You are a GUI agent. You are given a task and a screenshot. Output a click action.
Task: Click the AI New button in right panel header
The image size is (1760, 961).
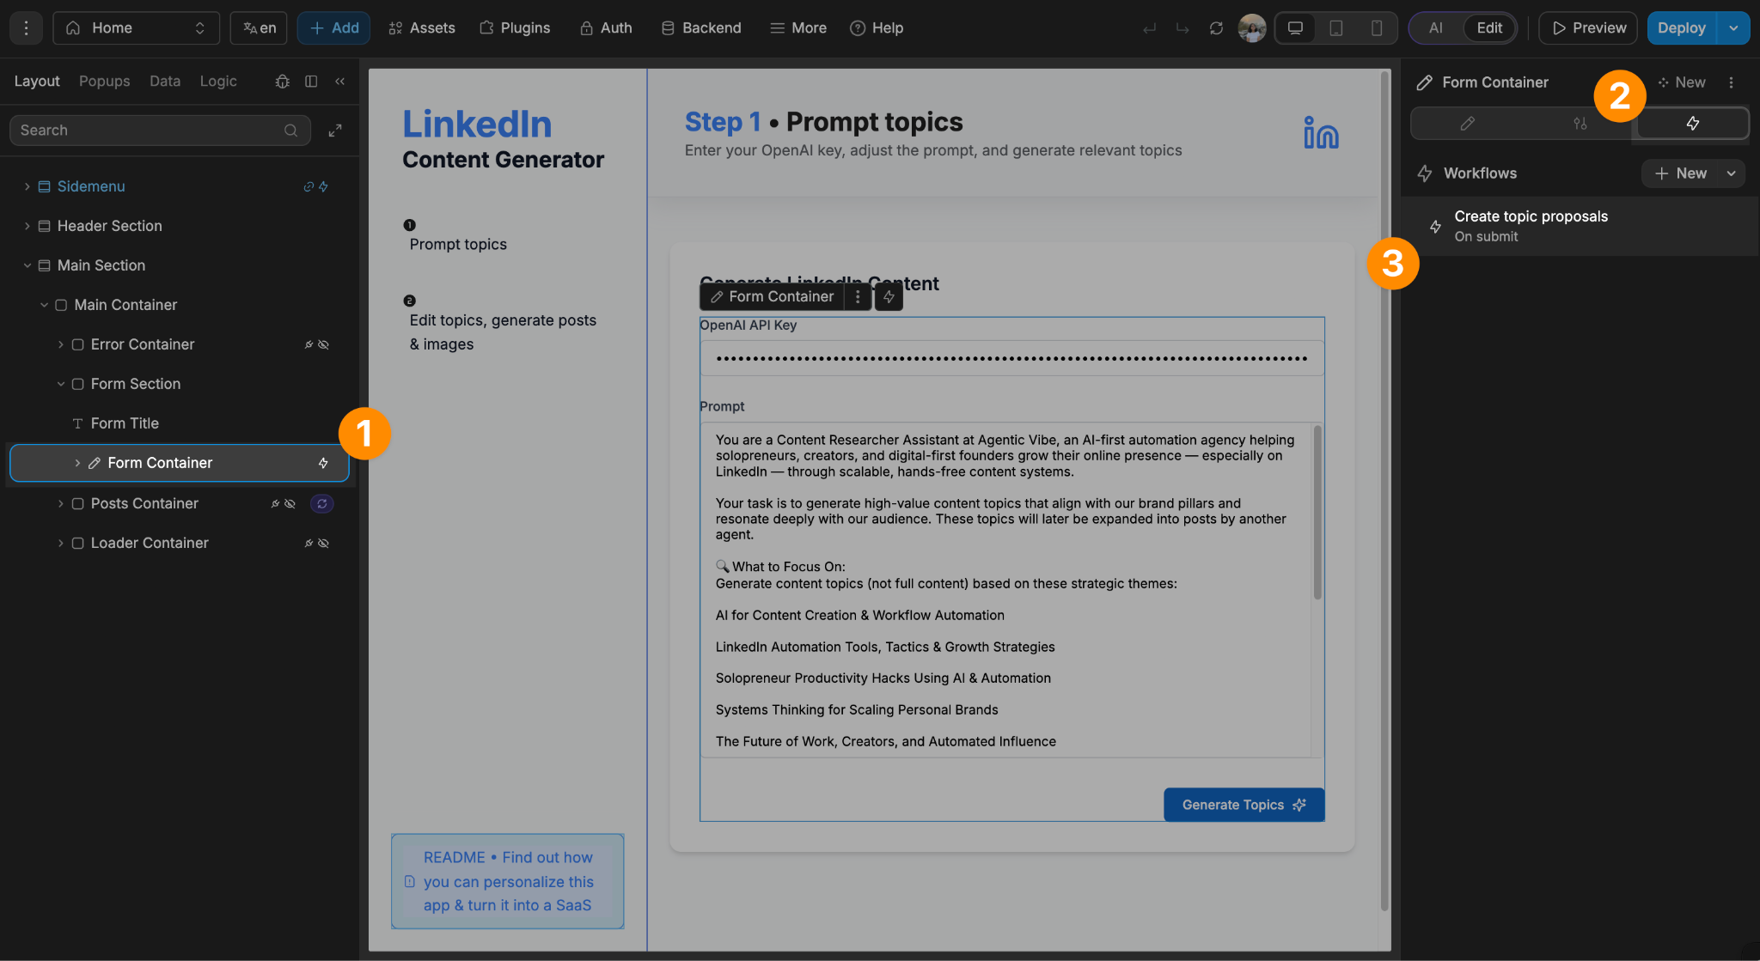[x=1682, y=82]
